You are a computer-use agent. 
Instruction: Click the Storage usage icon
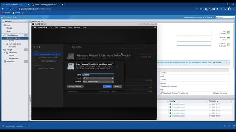click(x=228, y=44)
